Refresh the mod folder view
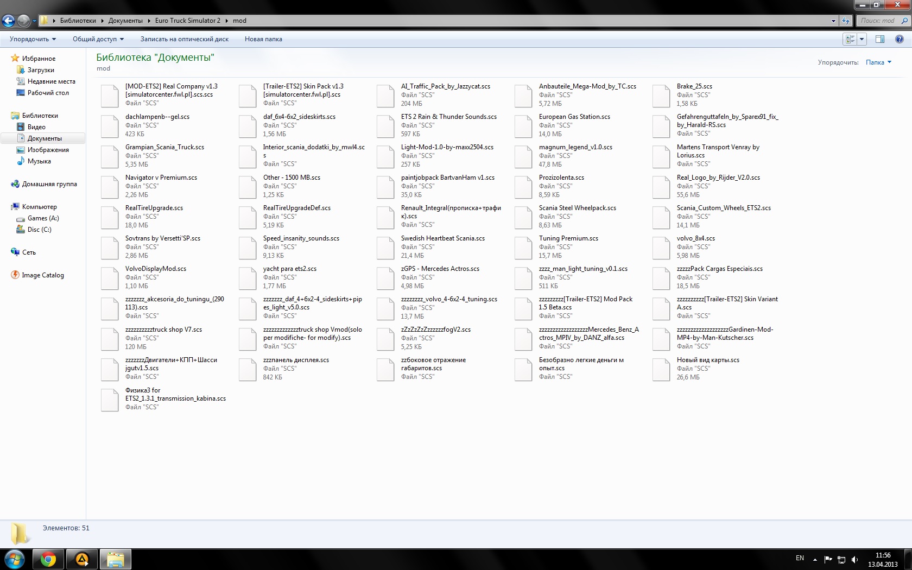The width and height of the screenshot is (912, 570). [x=845, y=21]
